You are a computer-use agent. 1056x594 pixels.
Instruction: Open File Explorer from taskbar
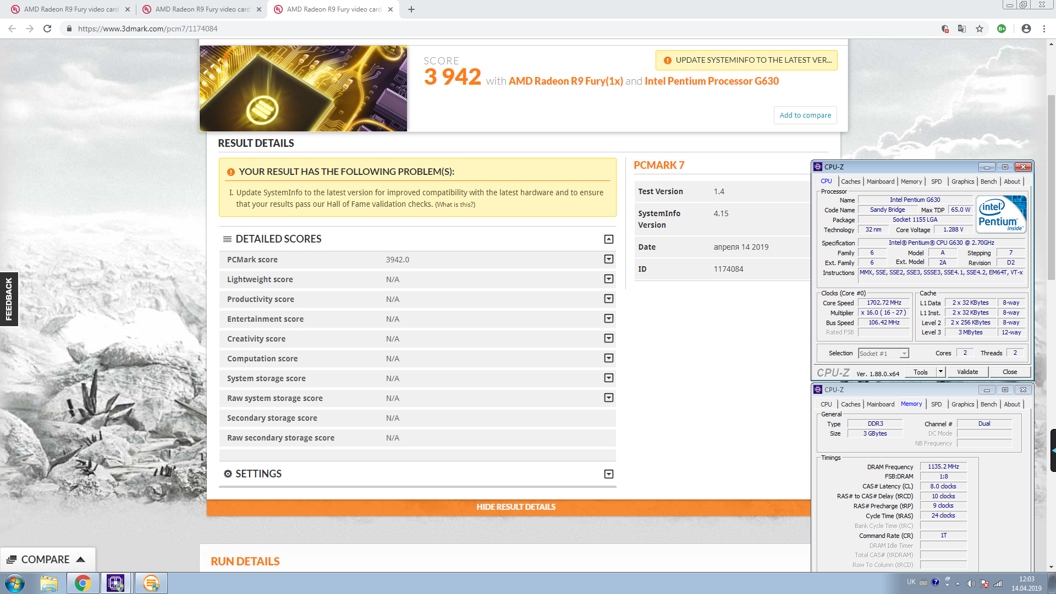(x=49, y=583)
